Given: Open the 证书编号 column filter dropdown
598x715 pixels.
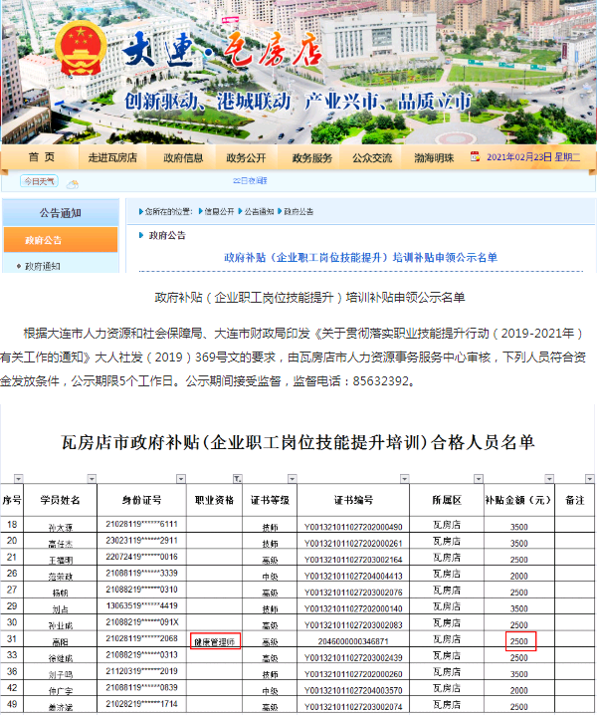Looking at the screenshot, I should (404, 478).
